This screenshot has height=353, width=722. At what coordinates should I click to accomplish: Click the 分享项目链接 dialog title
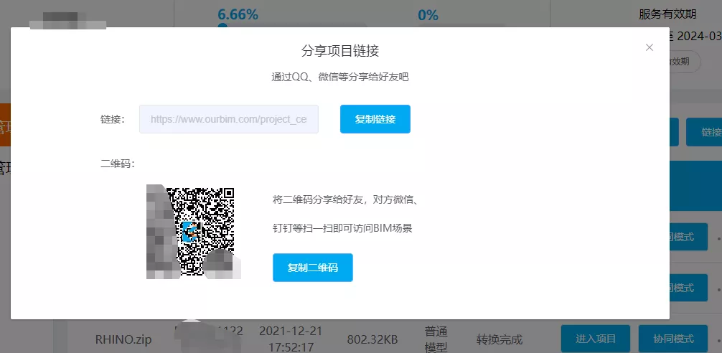[340, 51]
